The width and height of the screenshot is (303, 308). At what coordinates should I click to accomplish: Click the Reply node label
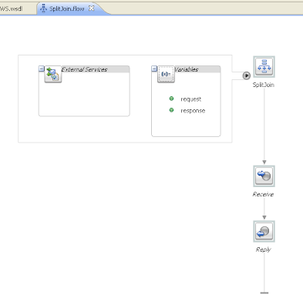pos(264,249)
